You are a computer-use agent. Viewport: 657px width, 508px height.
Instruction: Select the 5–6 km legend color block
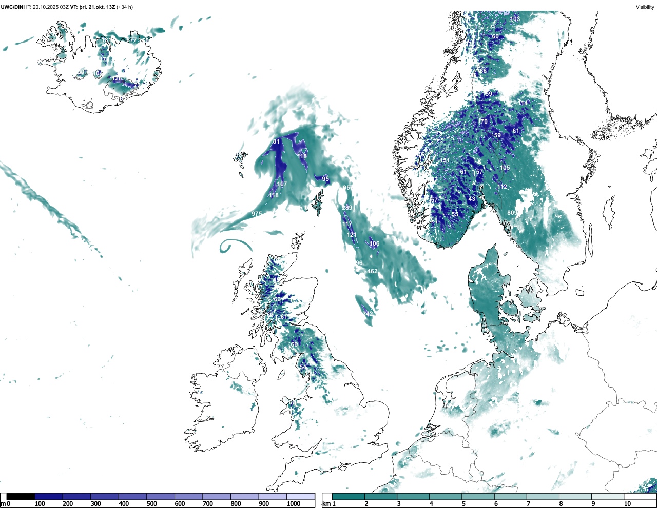(x=478, y=496)
